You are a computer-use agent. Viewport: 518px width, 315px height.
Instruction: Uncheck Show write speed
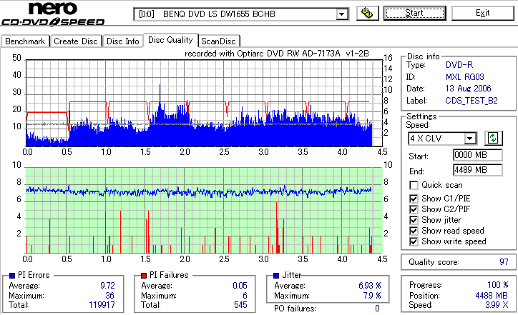(414, 241)
